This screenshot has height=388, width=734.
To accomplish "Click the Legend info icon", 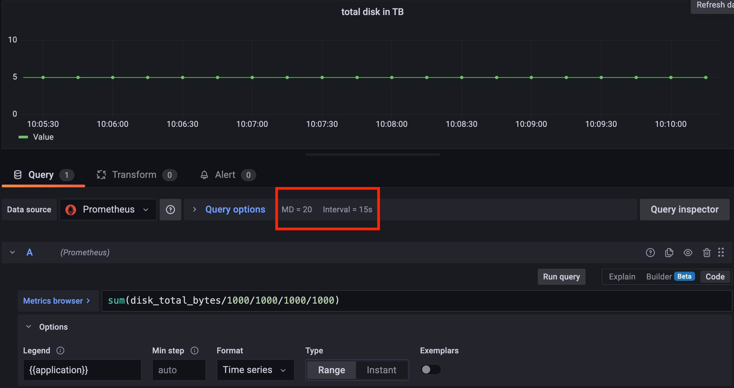I will pos(60,350).
